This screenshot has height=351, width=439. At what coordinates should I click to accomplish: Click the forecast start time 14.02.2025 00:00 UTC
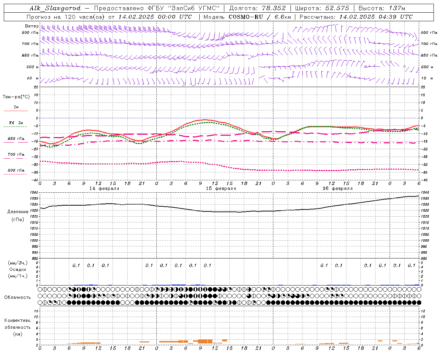pos(155,17)
